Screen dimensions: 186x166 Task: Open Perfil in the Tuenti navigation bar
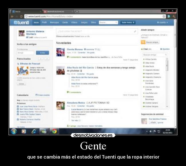point(44,22)
